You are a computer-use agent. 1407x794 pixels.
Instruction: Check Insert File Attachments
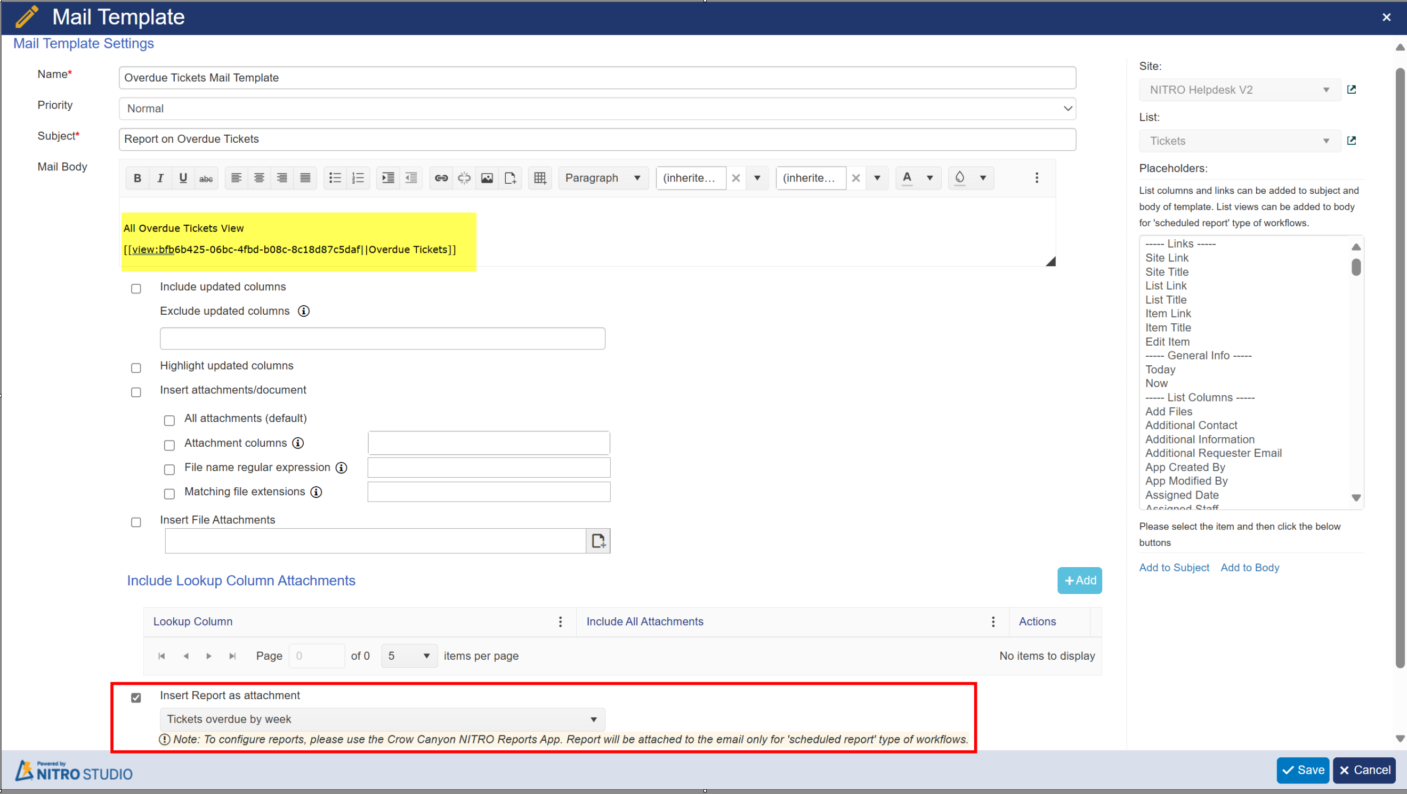coord(136,522)
